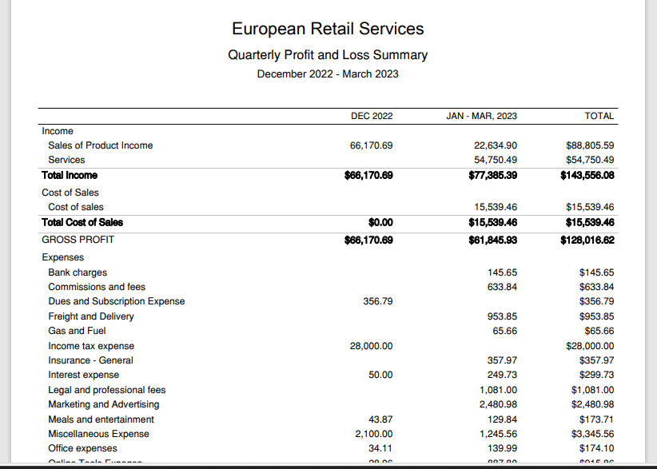The width and height of the screenshot is (657, 469).
Task: Click the 145.65 bank charges value
Action: [503, 272]
